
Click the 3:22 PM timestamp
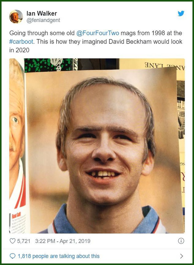pyautogui.click(x=45, y=241)
